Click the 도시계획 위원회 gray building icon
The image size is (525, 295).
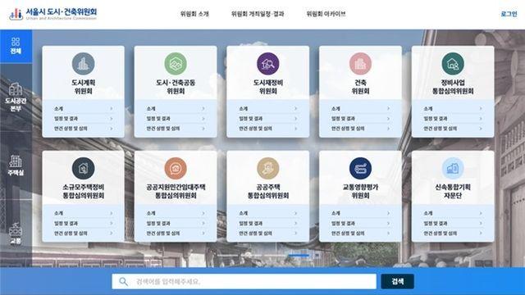click(x=84, y=64)
